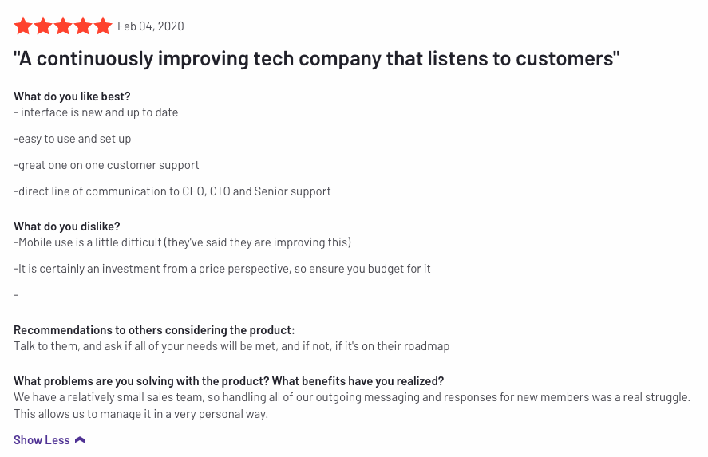This screenshot has height=457, width=708.
Task: Click the "interface is new and up to date" line
Action: pos(96,112)
